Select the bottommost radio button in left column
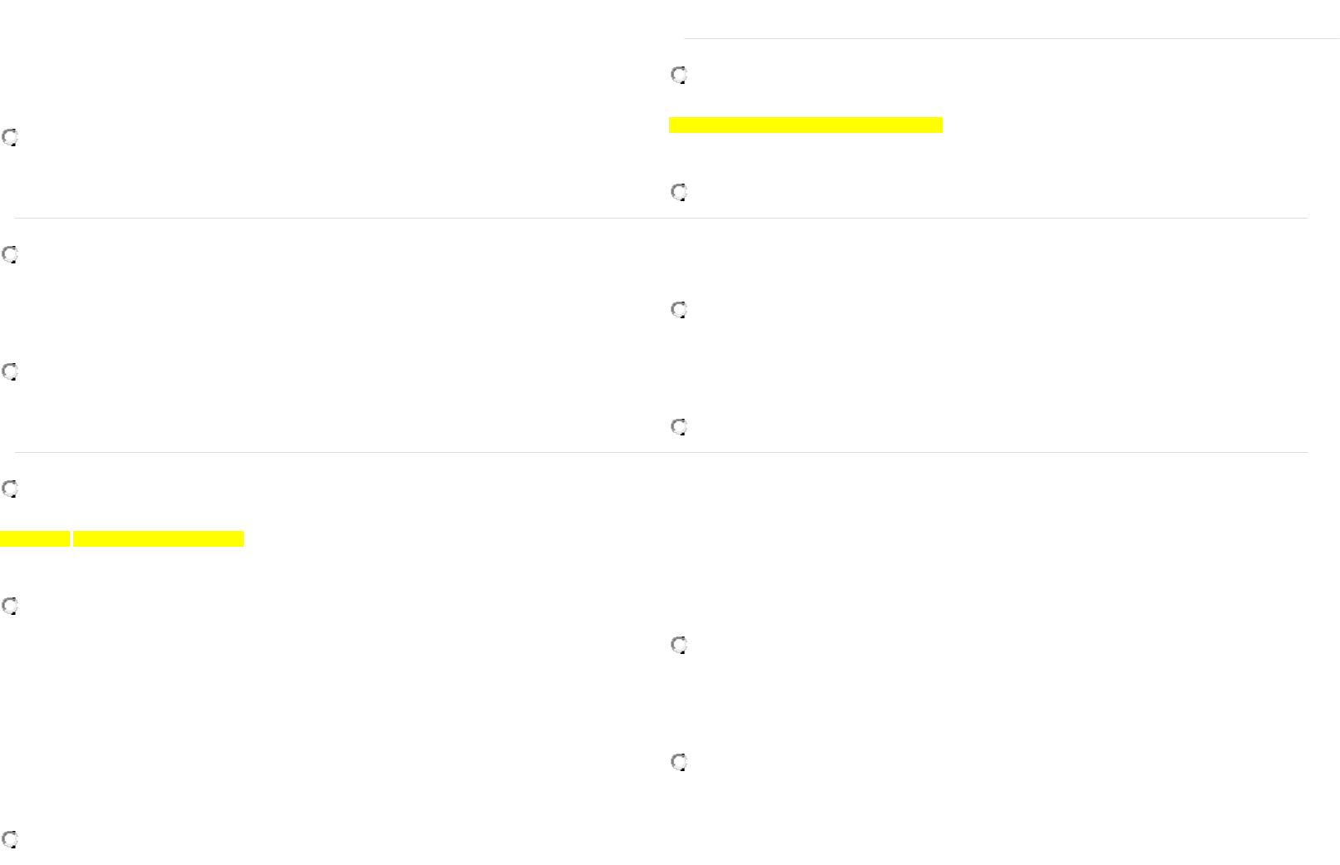The image size is (1340, 865). click(10, 839)
